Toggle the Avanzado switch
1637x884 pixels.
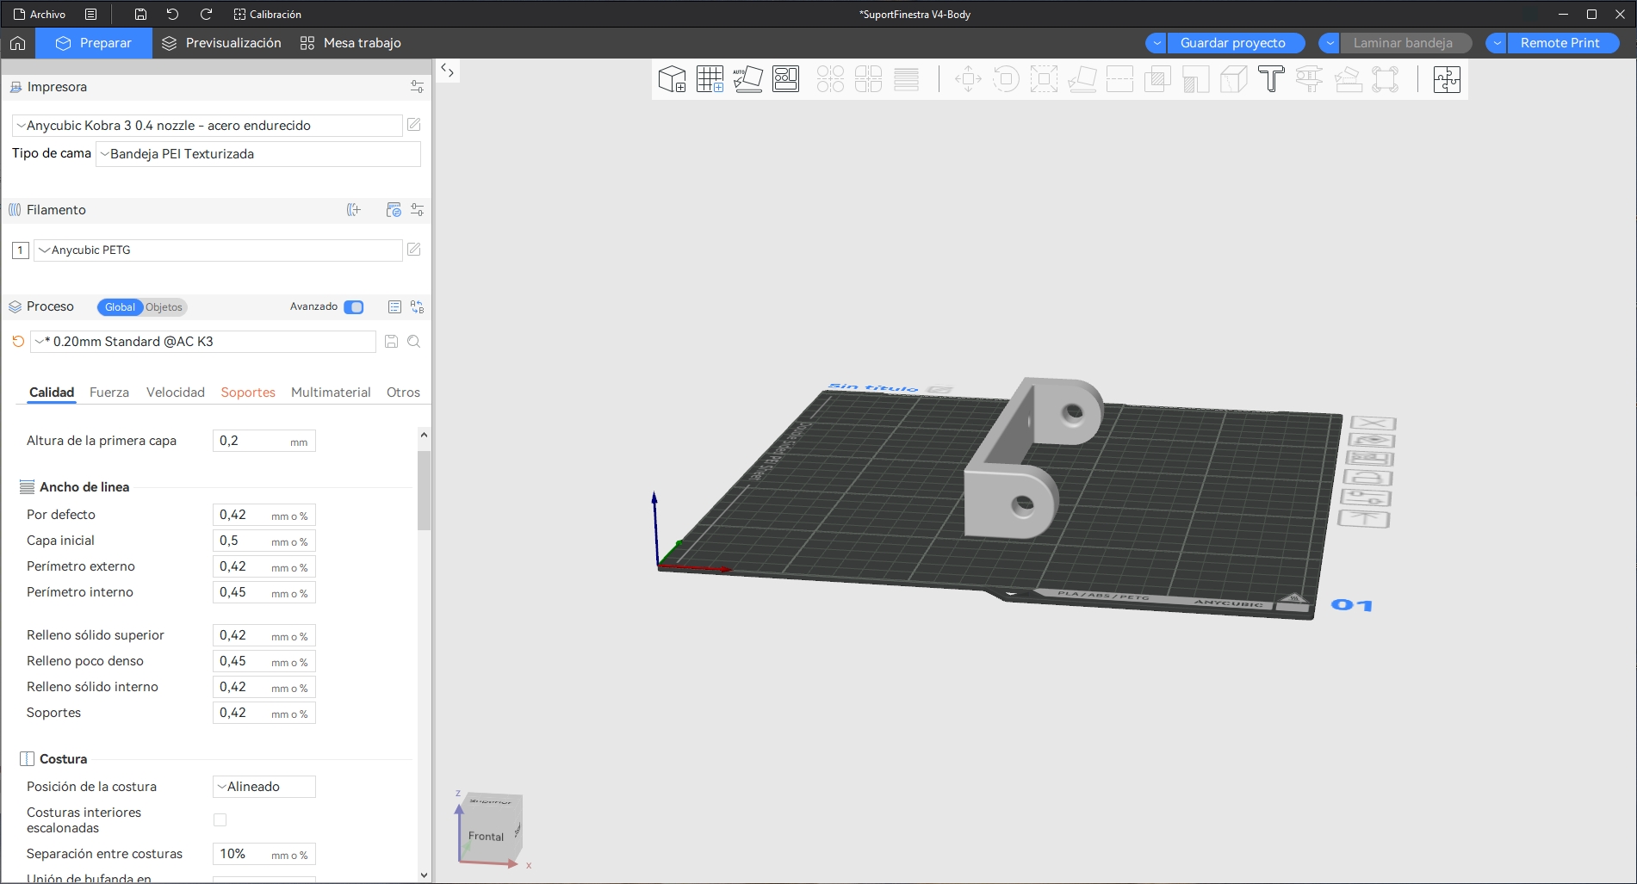(353, 307)
